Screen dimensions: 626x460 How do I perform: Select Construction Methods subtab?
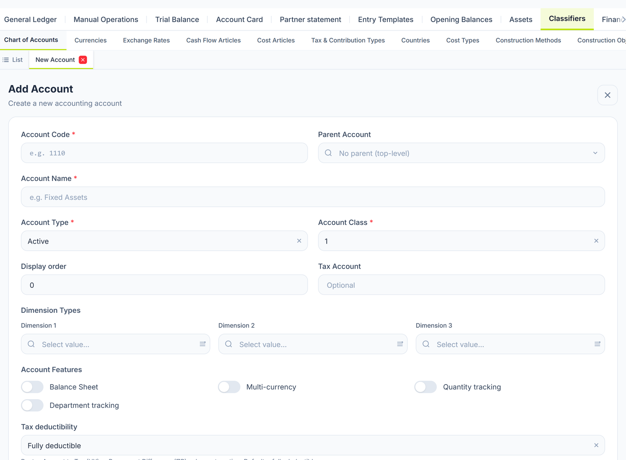(528, 40)
